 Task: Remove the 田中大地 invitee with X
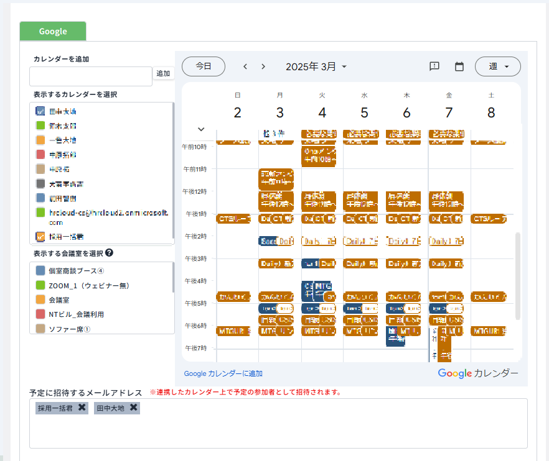134,408
